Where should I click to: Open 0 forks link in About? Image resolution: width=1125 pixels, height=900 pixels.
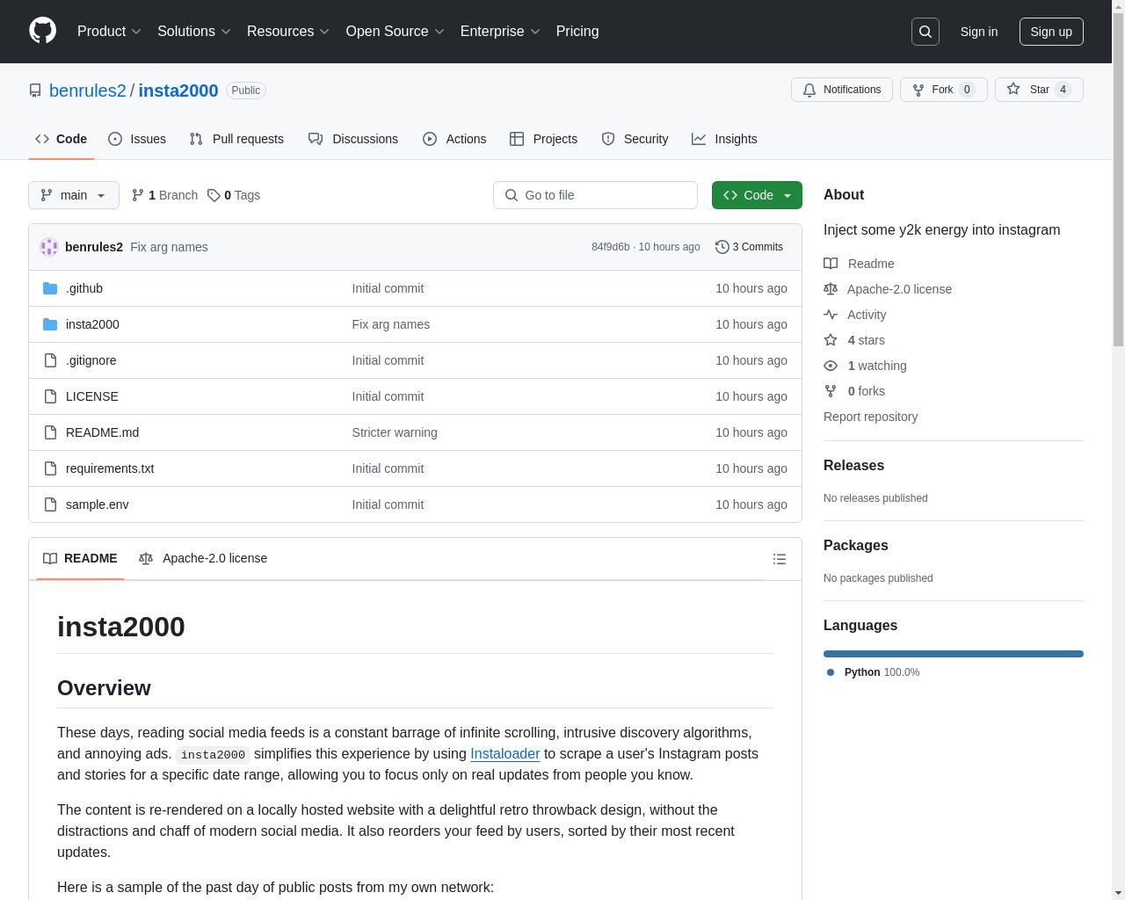pyautogui.click(x=854, y=391)
